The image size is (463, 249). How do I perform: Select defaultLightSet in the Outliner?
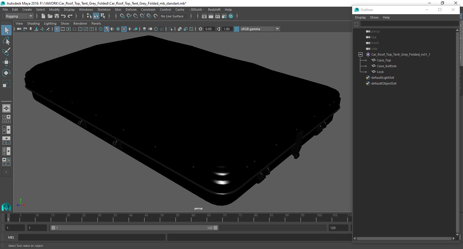click(383, 78)
